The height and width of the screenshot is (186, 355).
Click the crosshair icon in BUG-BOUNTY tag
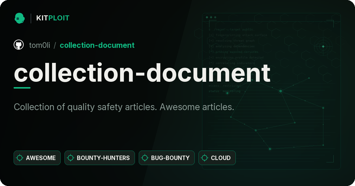point(145,158)
